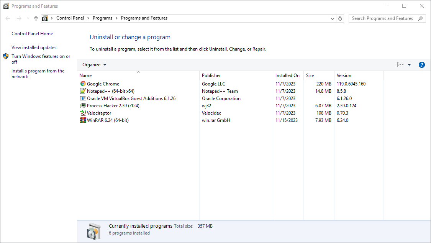The width and height of the screenshot is (431, 243).
Task: Expand the address bar history dropdown
Action: pos(332,18)
